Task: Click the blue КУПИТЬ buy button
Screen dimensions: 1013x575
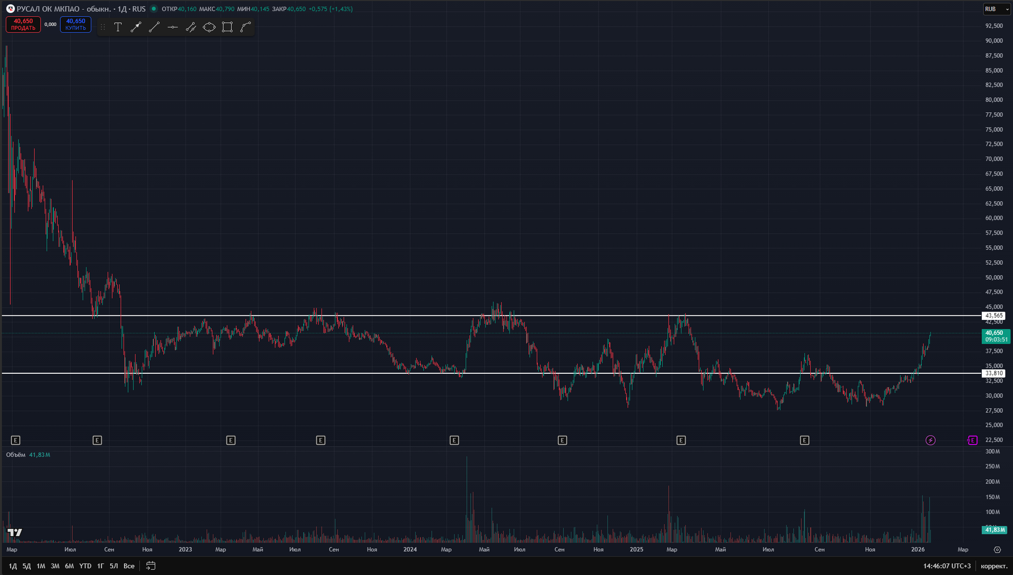Action: click(x=76, y=25)
